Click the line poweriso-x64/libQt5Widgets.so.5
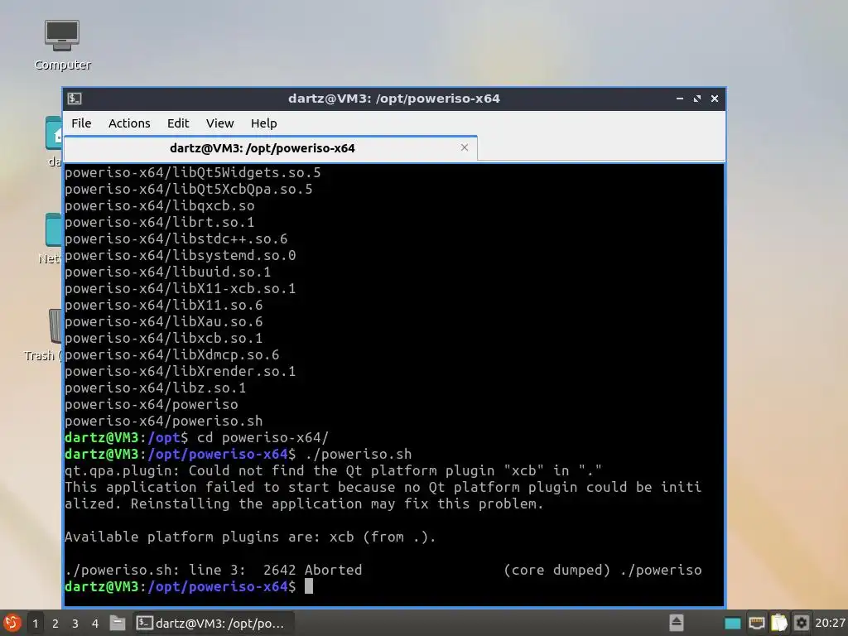Image resolution: width=848 pixels, height=636 pixels. click(192, 173)
